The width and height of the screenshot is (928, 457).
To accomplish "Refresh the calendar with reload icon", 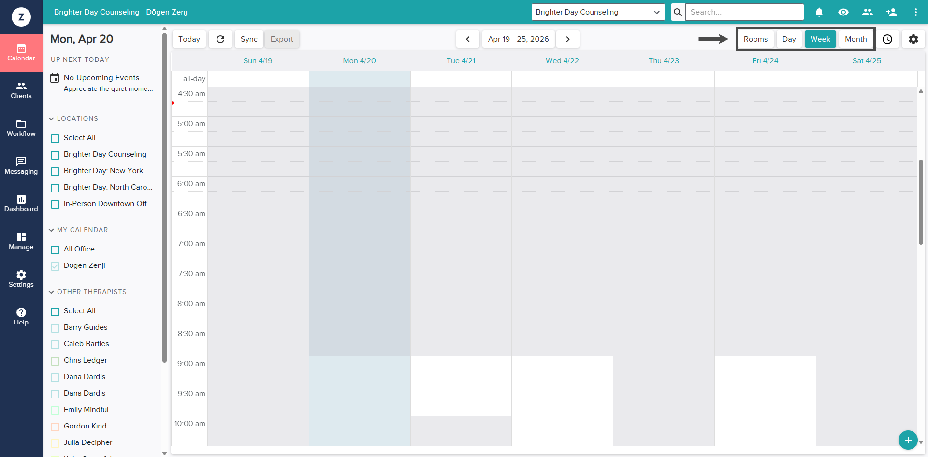I will pyautogui.click(x=220, y=39).
